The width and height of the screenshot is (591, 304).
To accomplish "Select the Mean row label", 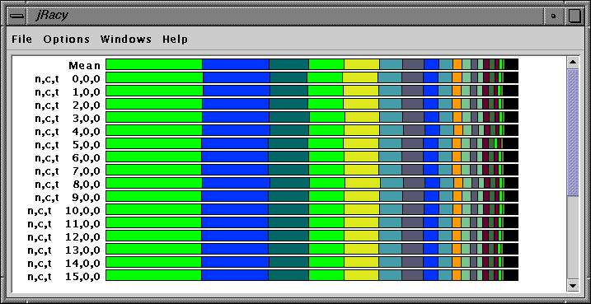I will [x=84, y=66].
